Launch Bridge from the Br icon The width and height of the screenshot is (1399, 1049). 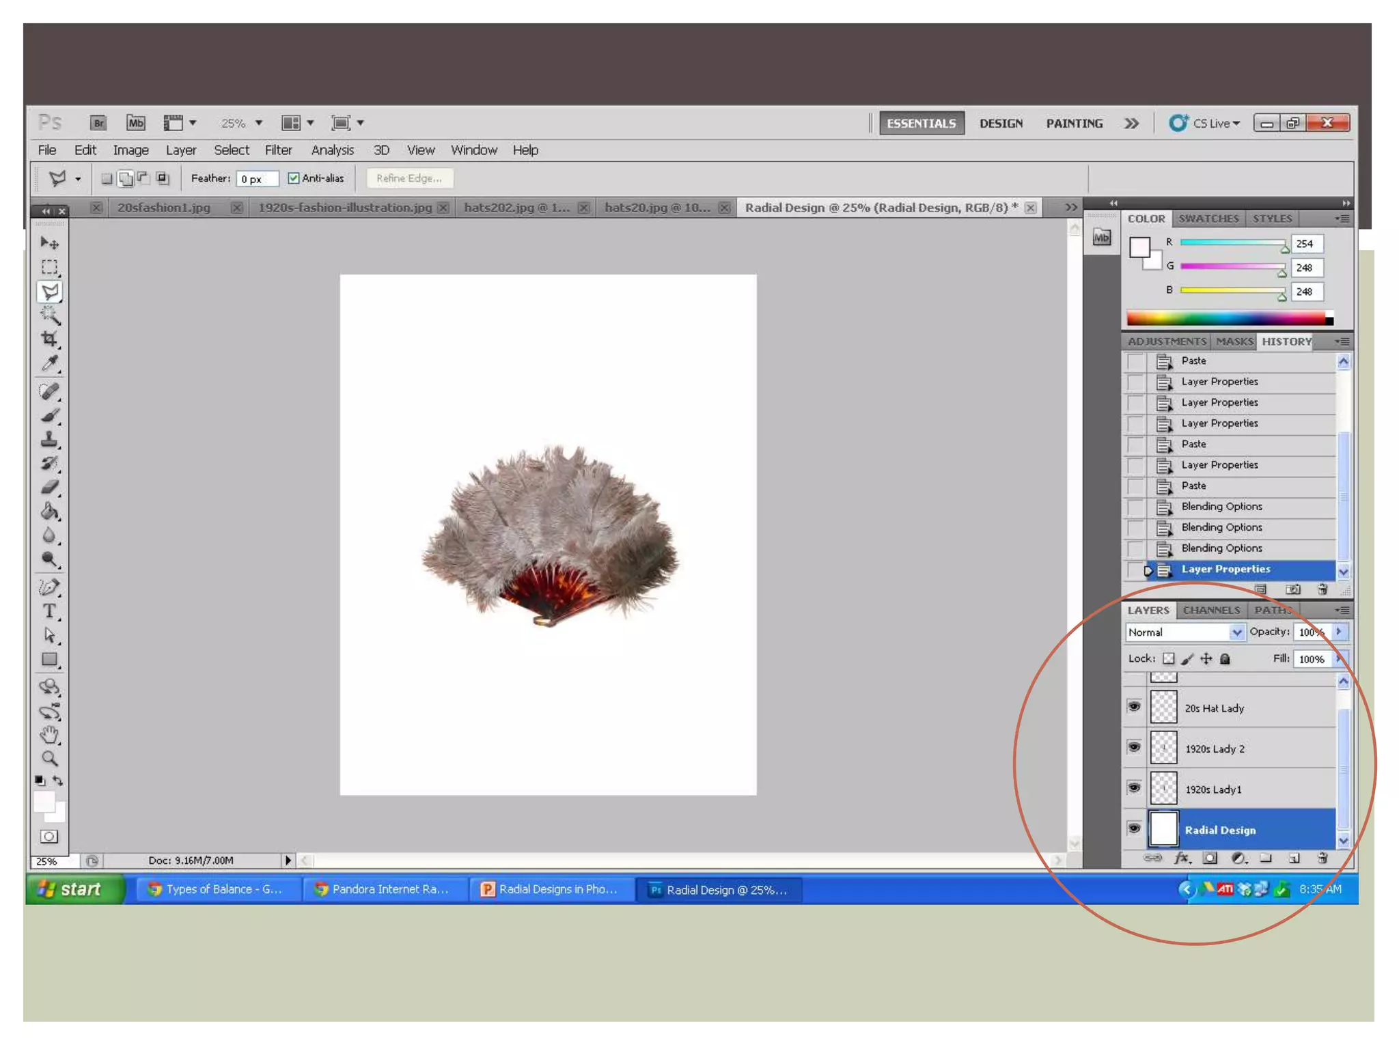98,123
